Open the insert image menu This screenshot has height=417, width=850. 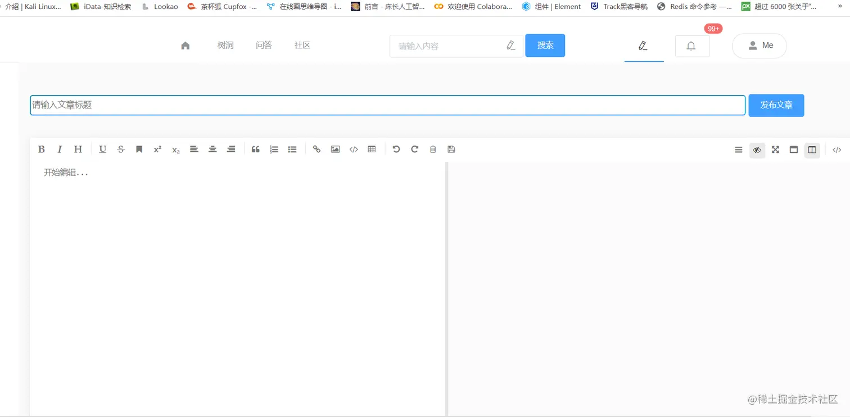[335, 149]
